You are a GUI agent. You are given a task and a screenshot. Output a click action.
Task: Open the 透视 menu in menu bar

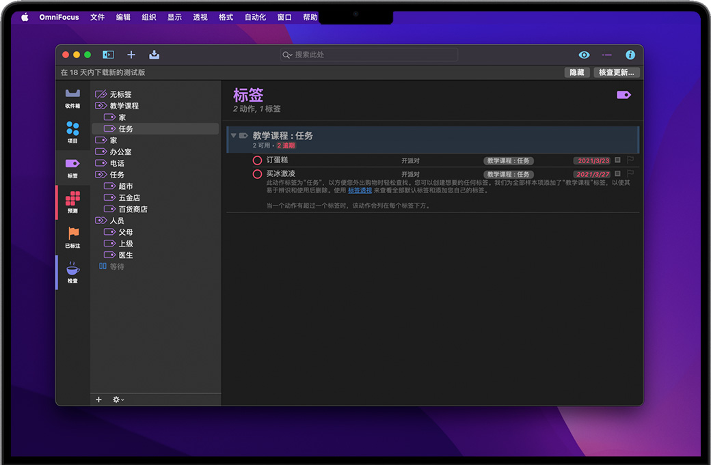pos(200,17)
